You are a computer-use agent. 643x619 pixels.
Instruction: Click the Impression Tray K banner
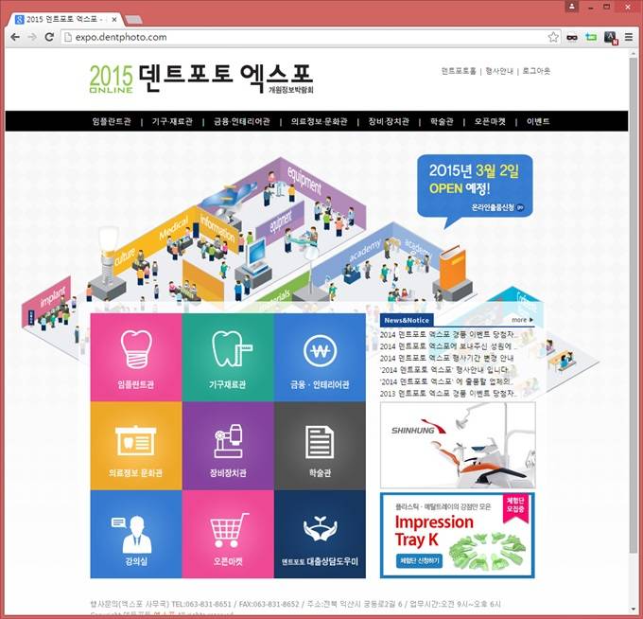pyautogui.click(x=458, y=536)
